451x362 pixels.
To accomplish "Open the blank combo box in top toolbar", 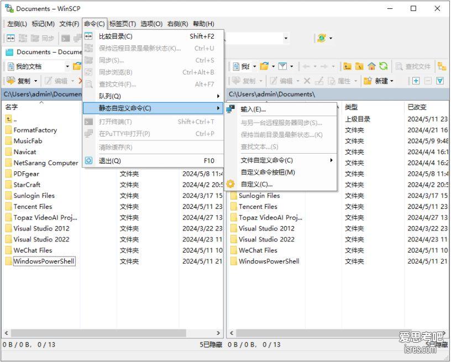I will tap(257, 38).
